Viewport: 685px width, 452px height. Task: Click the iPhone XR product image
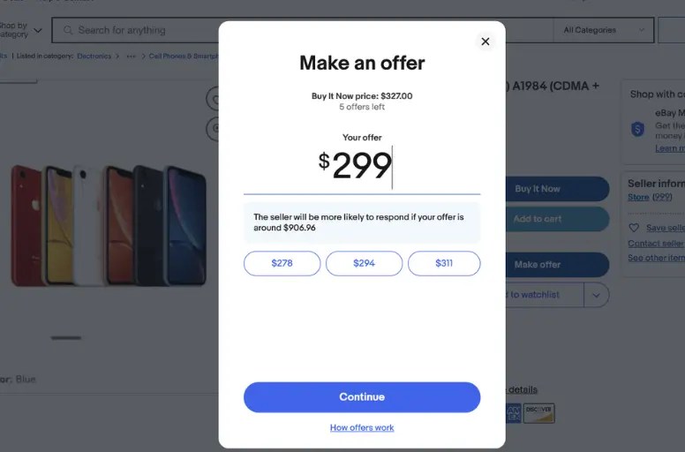click(x=108, y=225)
